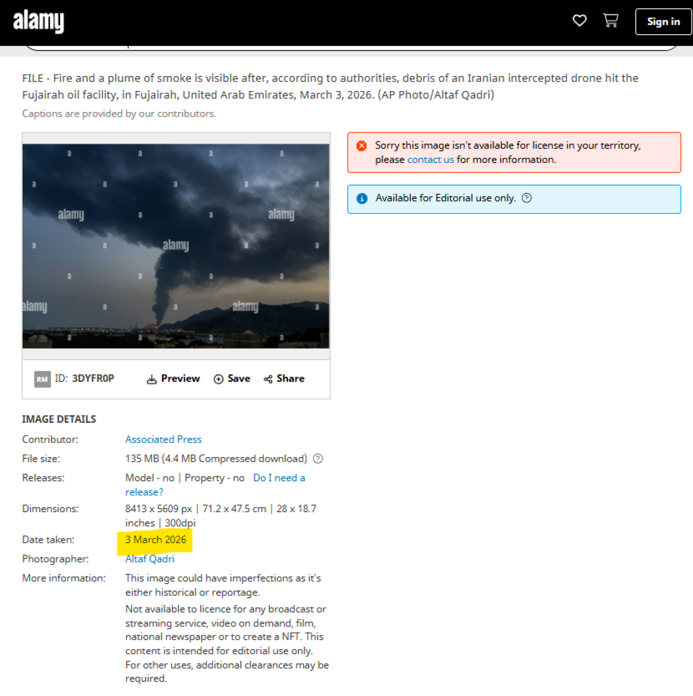This screenshot has width=693, height=696.
Task: Click the Dimensions label
Action: pyautogui.click(x=50, y=509)
